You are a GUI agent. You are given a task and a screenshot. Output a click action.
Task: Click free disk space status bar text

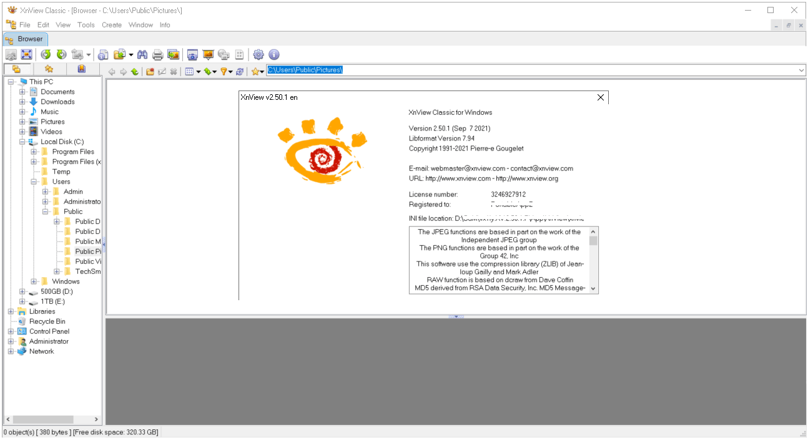pyautogui.click(x=116, y=433)
